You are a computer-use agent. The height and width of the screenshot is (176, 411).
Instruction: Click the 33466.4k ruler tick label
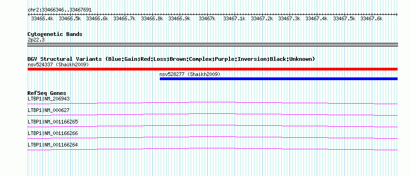42,19
